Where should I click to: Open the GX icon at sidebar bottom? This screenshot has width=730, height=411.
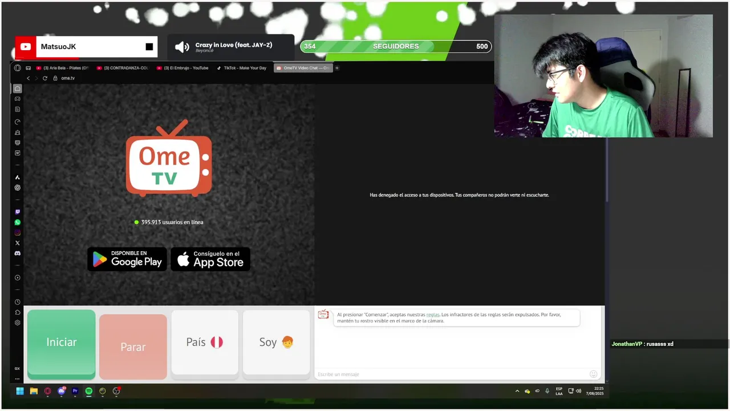[x=18, y=369]
